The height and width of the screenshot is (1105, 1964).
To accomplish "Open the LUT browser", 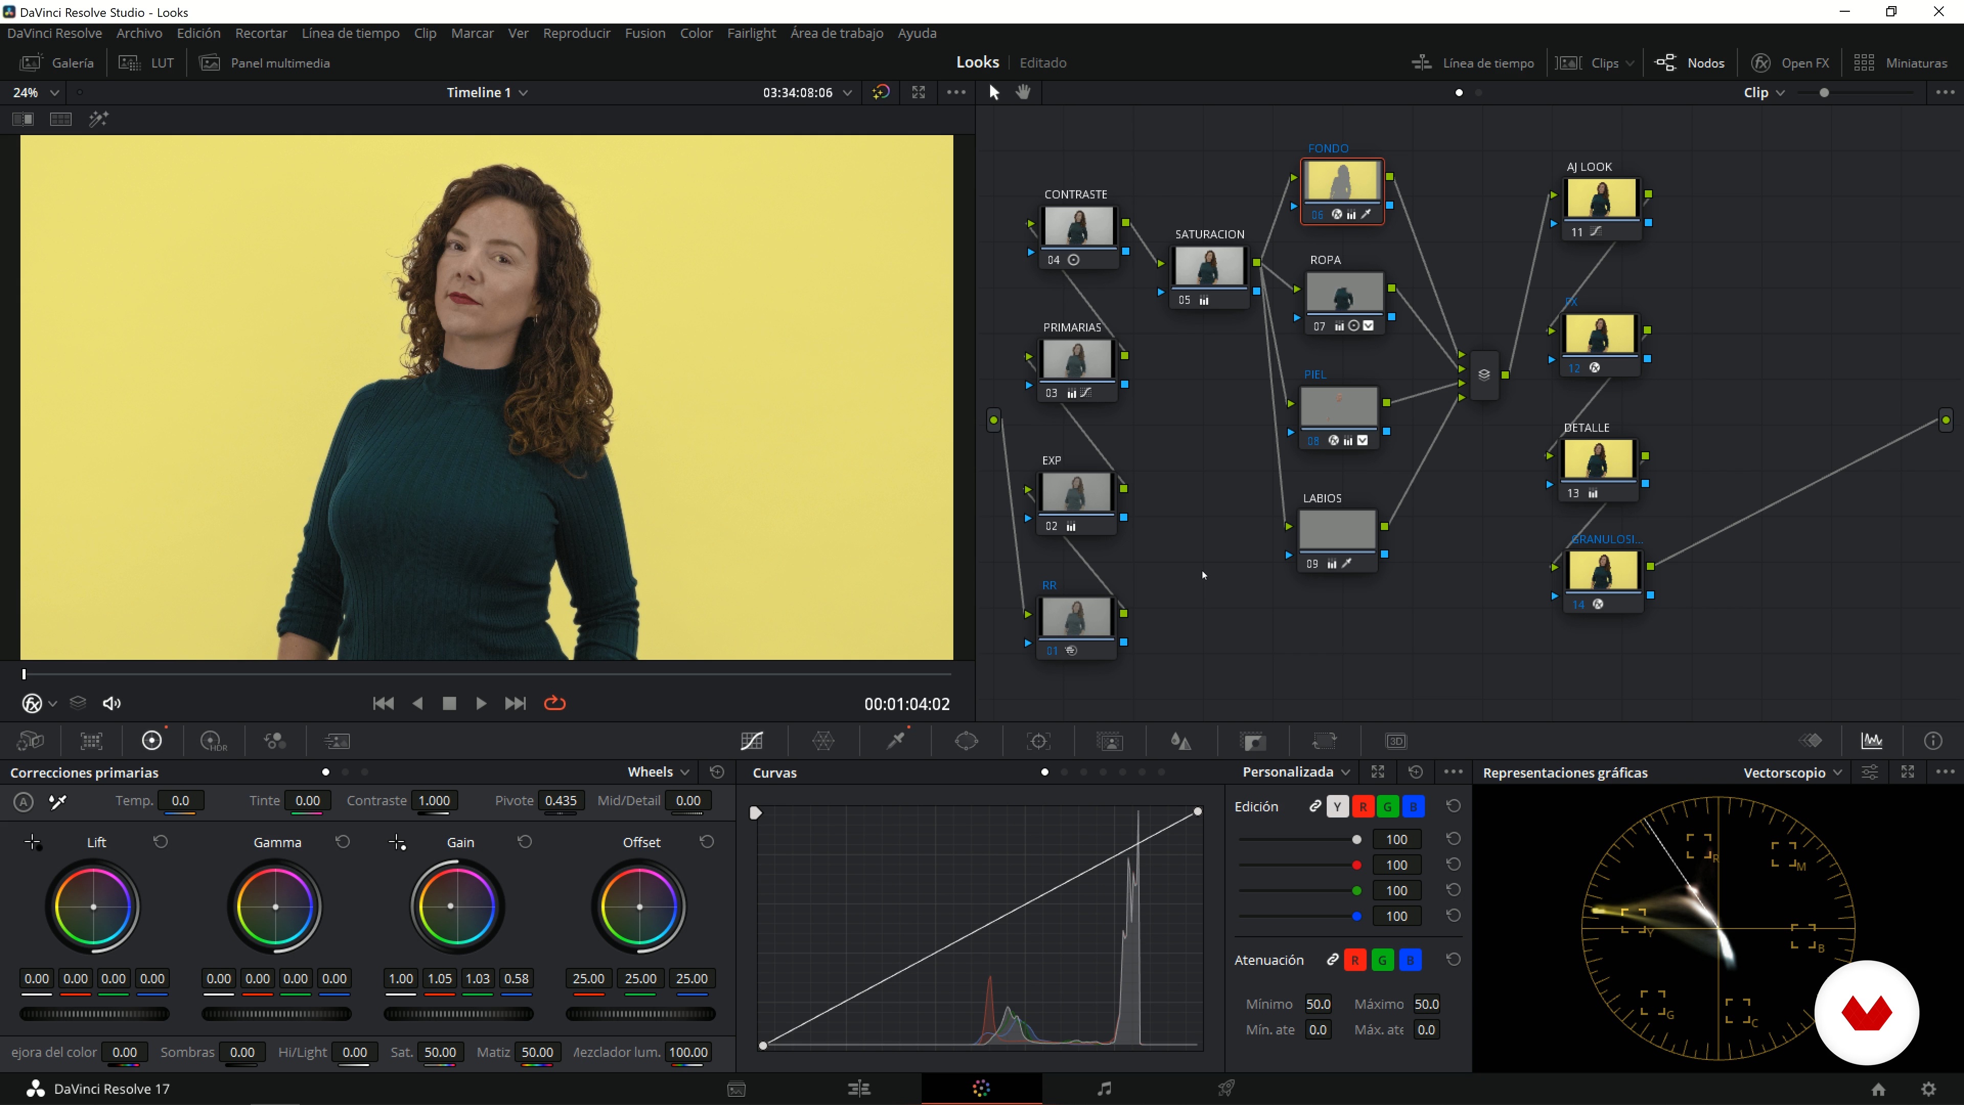I will tap(146, 62).
